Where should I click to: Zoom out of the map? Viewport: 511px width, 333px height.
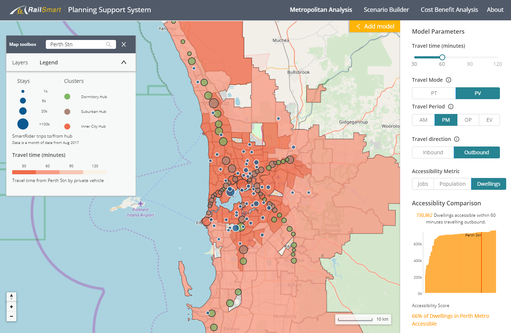tap(11, 316)
